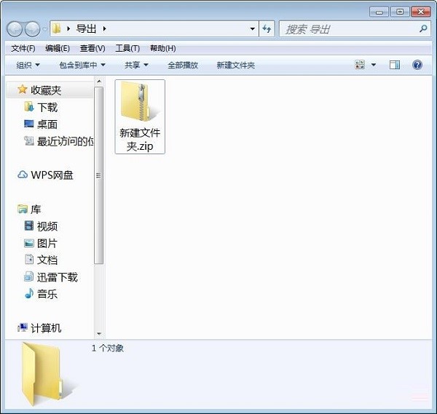
Task: Open the 组织 dropdown
Action: (x=28, y=65)
